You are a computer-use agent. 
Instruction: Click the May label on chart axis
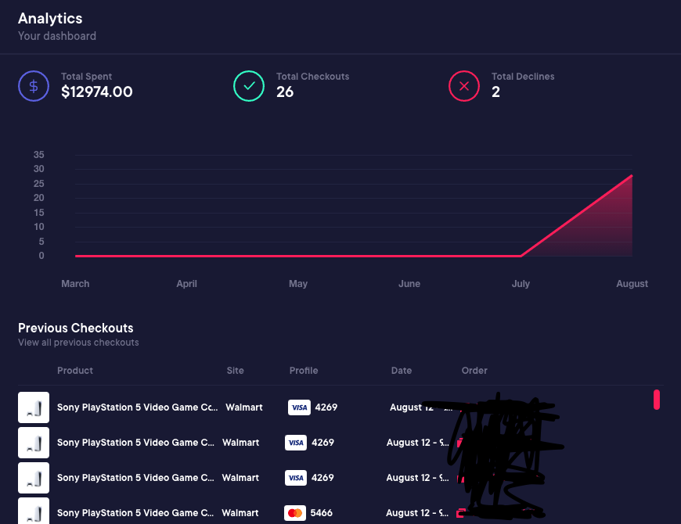pyautogui.click(x=298, y=284)
